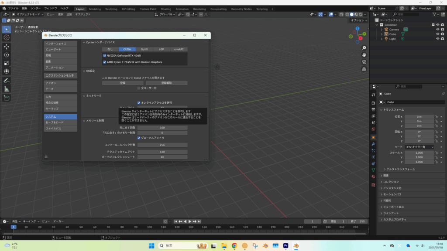447x251 pixels.
Task: Play the timeline animation
Action: (x=190, y=221)
